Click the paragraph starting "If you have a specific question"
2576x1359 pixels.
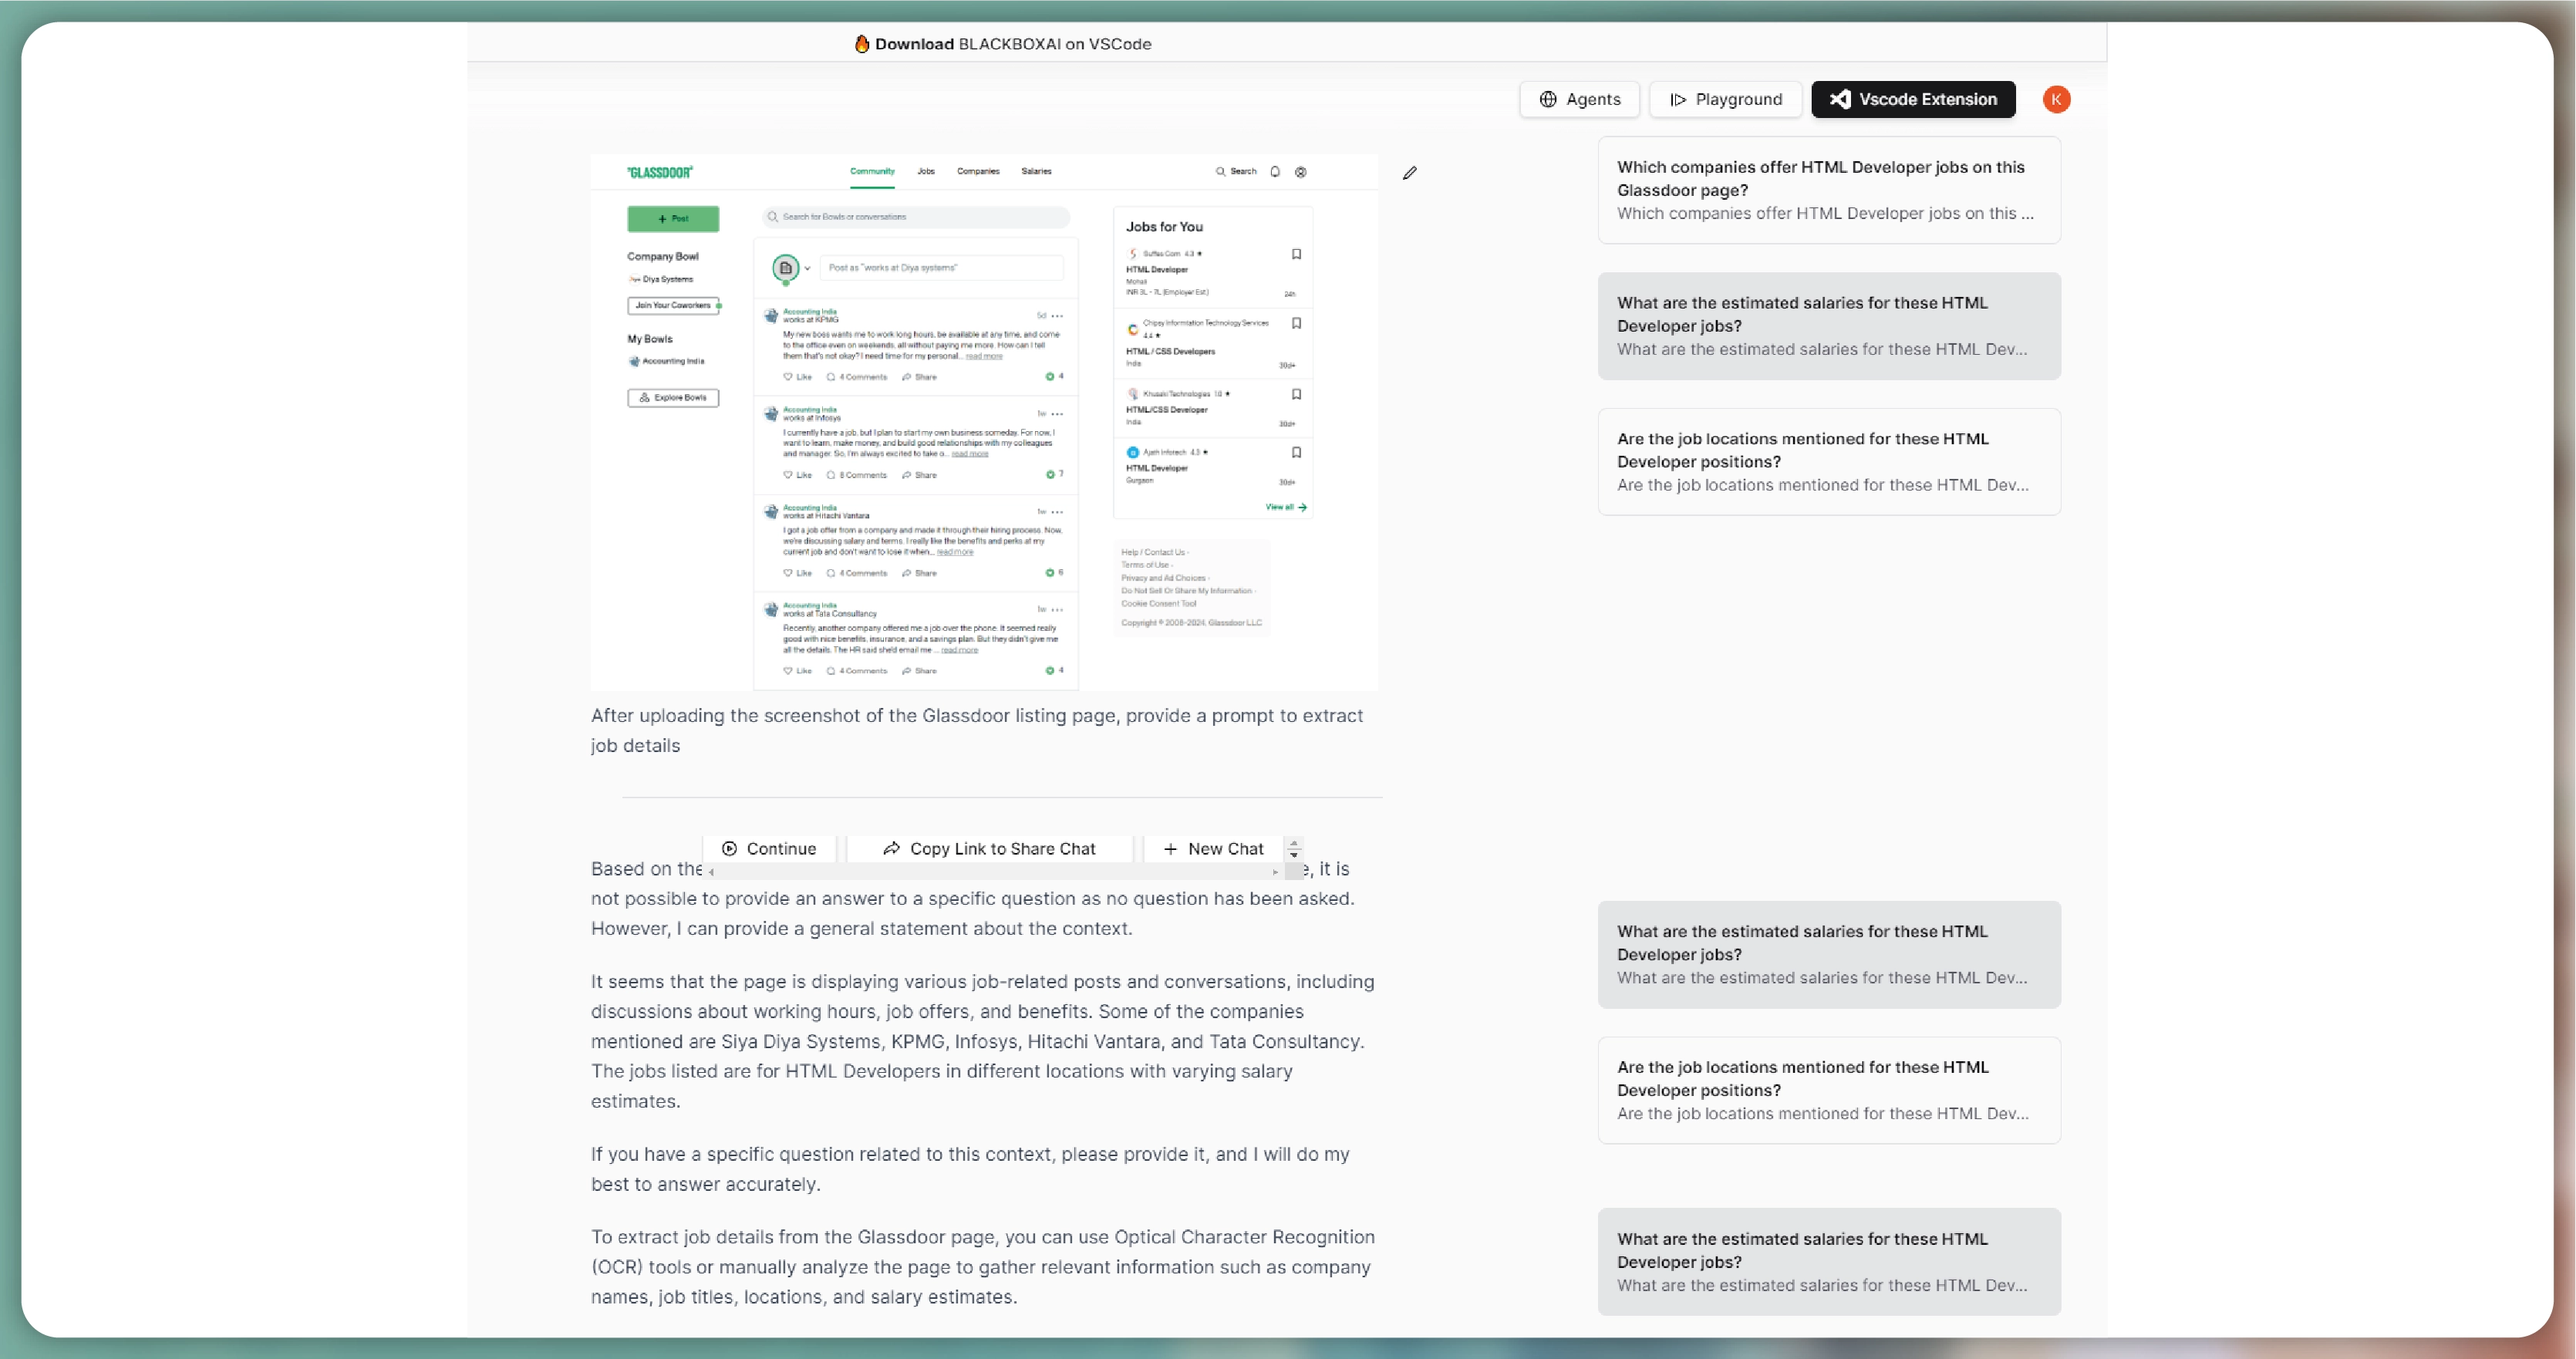click(970, 1168)
